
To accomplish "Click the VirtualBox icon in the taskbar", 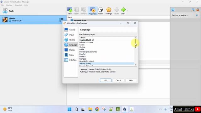I will click(125, 109).
